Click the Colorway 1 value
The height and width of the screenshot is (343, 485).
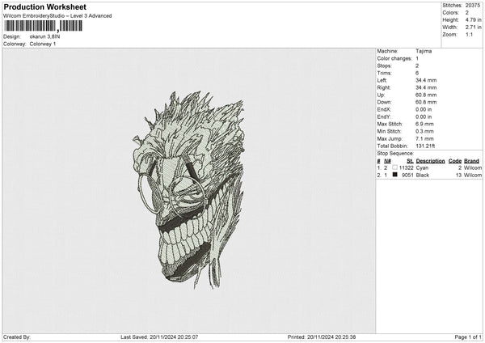41,44
